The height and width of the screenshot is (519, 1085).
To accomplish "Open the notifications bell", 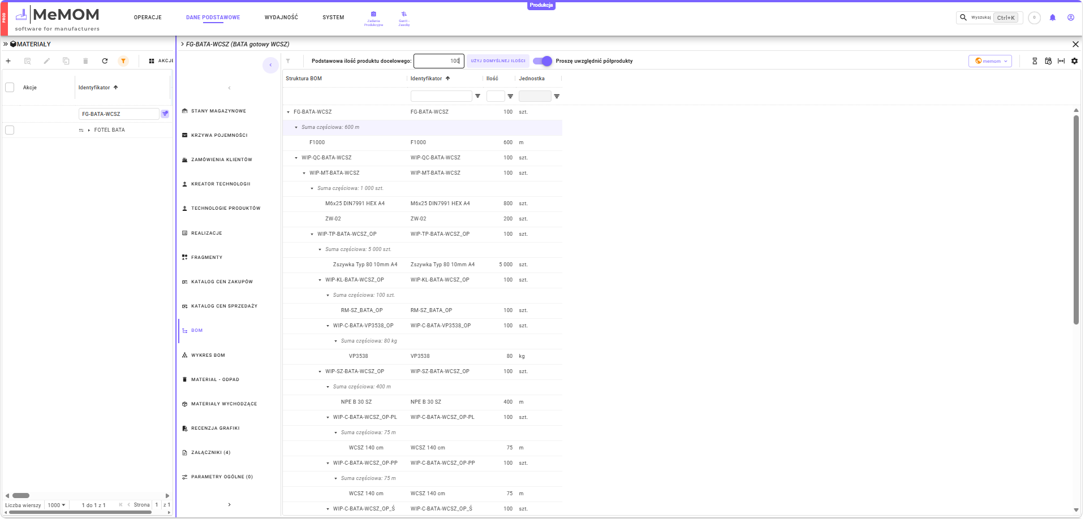I will 1053,18.
